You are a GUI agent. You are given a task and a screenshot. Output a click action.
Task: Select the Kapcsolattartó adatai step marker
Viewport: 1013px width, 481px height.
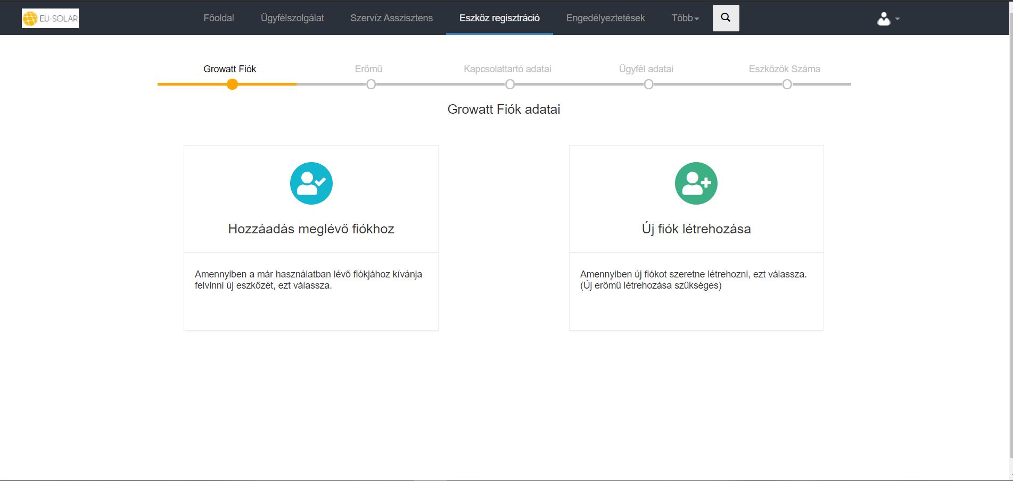click(510, 85)
